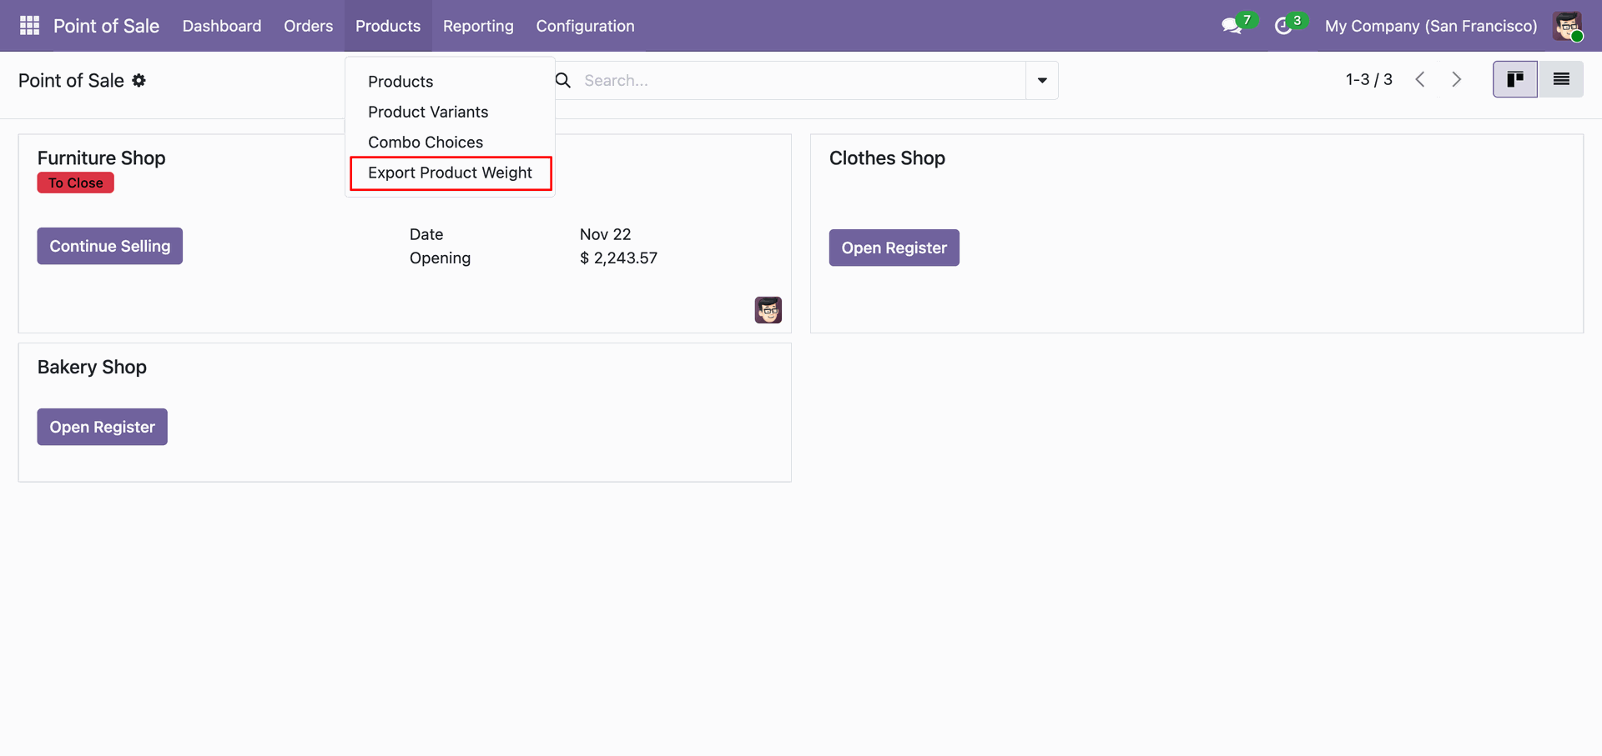The image size is (1602, 756).
Task: Switch to Kanban view
Action: 1514,80
